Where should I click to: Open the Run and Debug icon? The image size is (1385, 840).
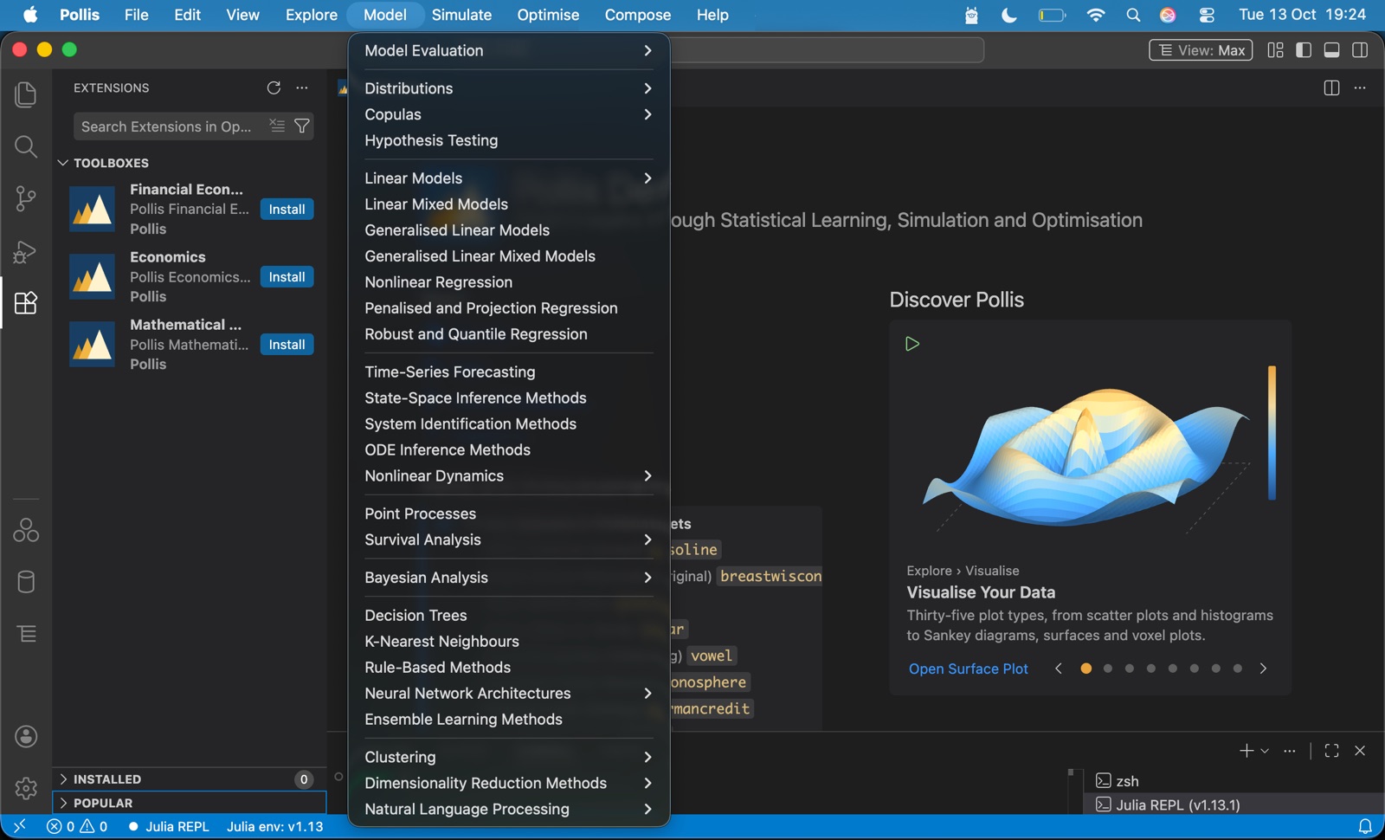pyautogui.click(x=26, y=251)
